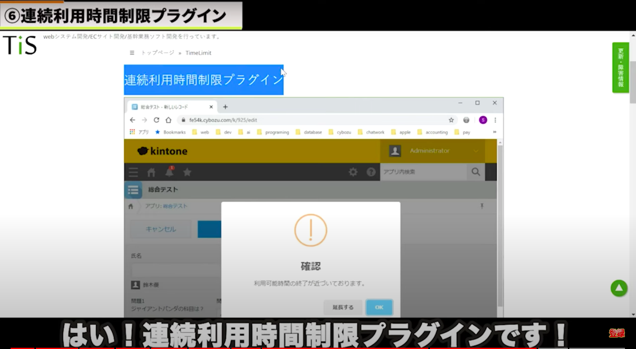Open the cybozu bookmarks folder

point(340,132)
